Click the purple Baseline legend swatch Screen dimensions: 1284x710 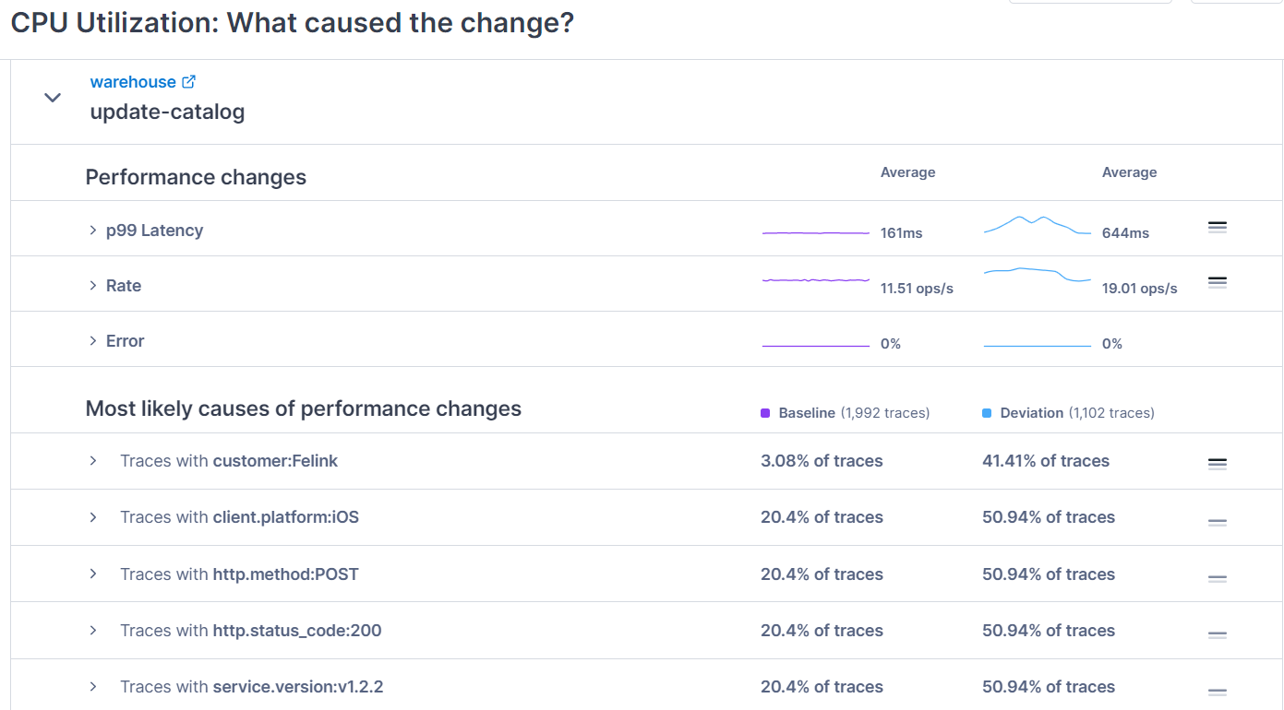point(765,413)
